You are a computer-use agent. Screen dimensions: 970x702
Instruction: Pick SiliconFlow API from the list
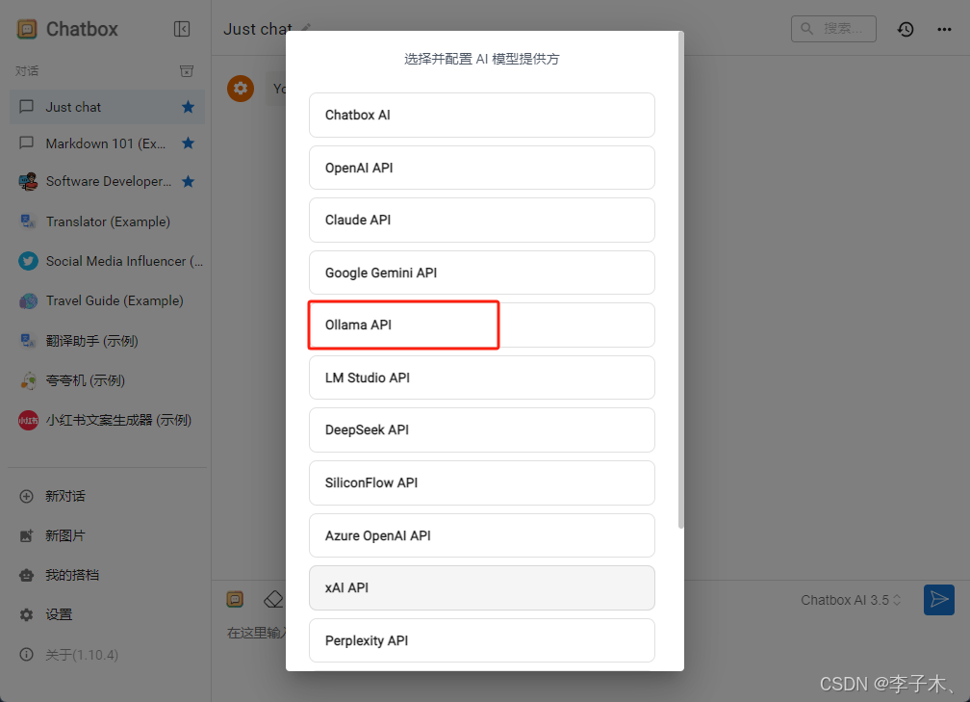point(482,482)
